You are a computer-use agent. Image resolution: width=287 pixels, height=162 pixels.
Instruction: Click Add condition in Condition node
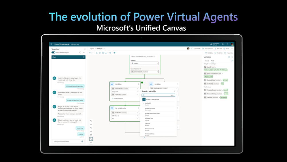[x=117, y=98]
